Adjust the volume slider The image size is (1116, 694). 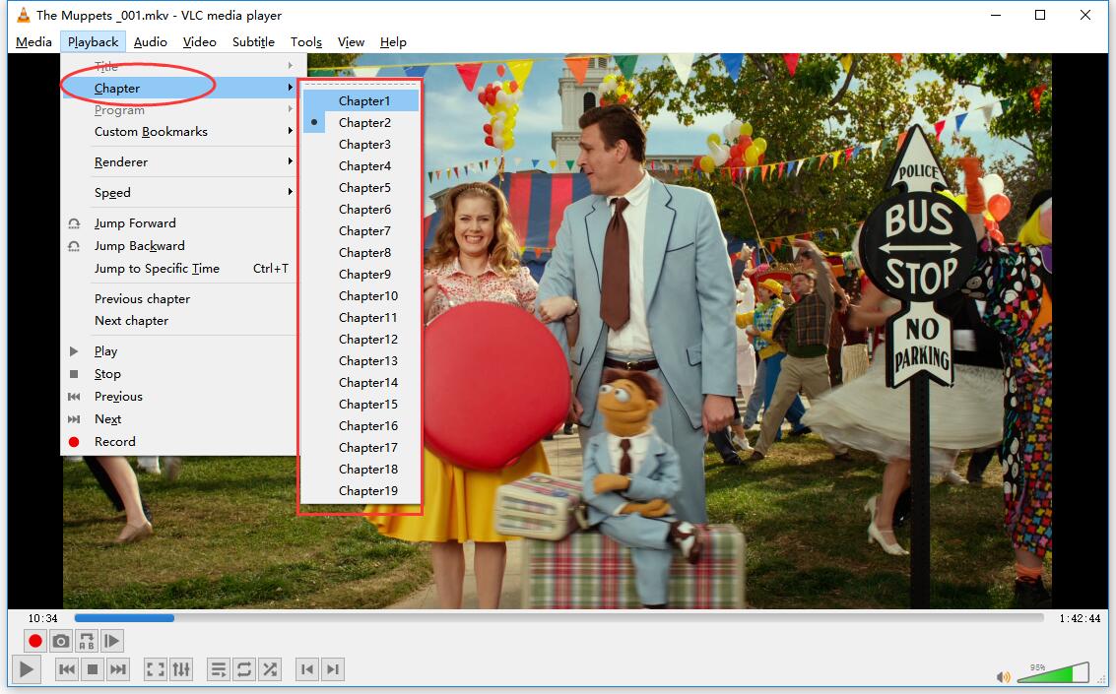coord(1053,672)
